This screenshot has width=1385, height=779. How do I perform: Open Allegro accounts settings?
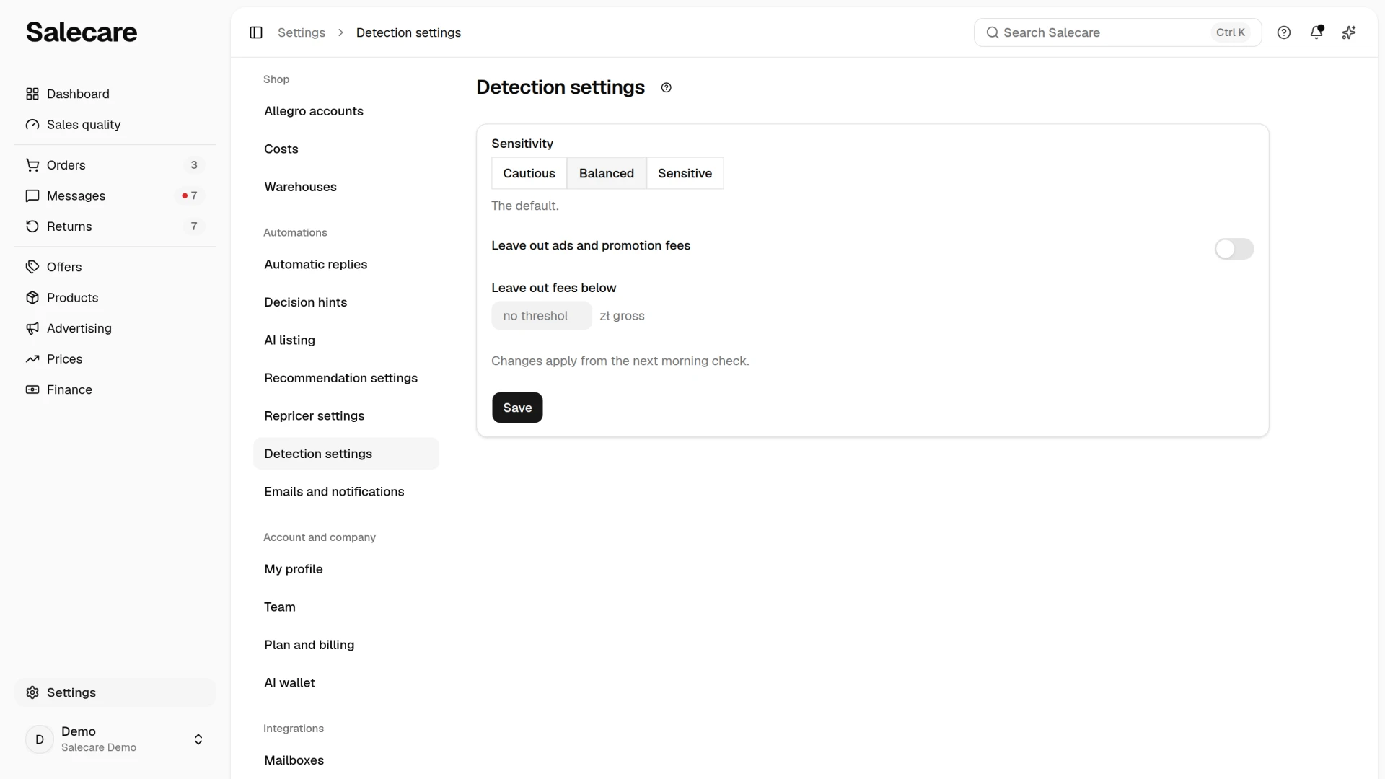pyautogui.click(x=346, y=111)
